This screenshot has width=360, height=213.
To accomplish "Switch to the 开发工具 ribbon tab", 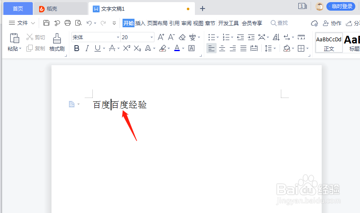I will click(228, 23).
